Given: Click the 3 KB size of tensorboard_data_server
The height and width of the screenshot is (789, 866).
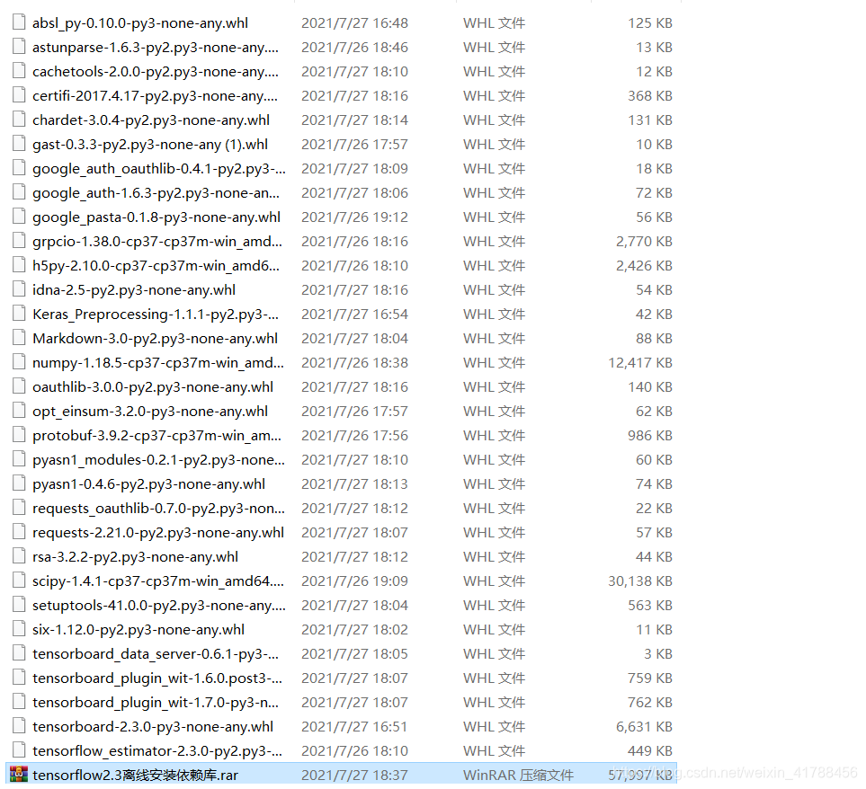Looking at the screenshot, I should click(x=657, y=654).
